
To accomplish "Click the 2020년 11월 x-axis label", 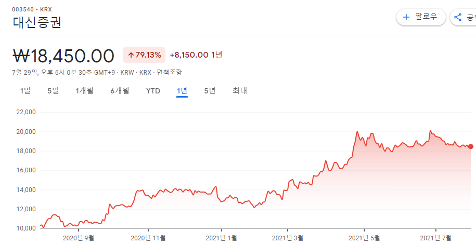I will point(148,238).
